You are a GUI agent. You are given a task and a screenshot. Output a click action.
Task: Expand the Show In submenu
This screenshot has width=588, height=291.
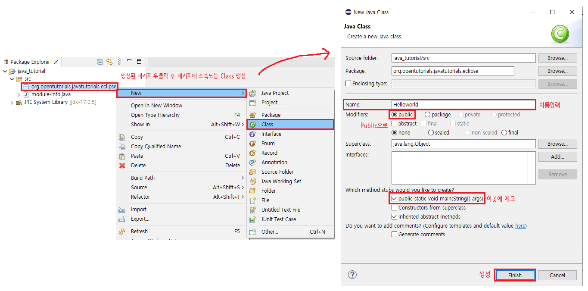tap(181, 125)
